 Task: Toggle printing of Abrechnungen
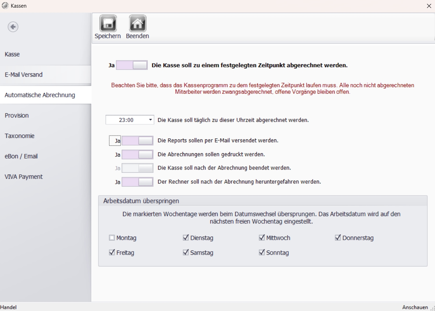click(137, 154)
